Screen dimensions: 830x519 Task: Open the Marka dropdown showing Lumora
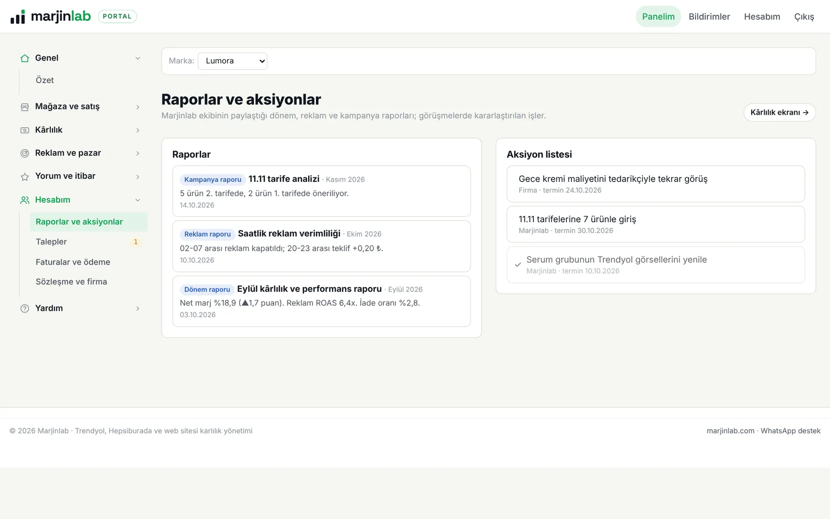232,61
